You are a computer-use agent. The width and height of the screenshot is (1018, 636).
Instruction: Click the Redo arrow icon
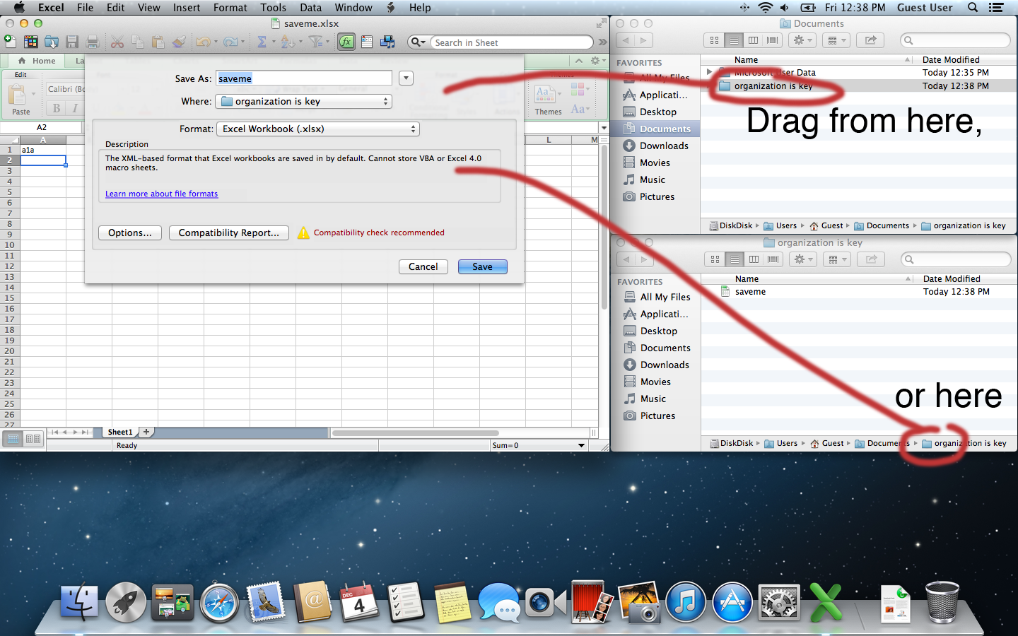(x=230, y=42)
